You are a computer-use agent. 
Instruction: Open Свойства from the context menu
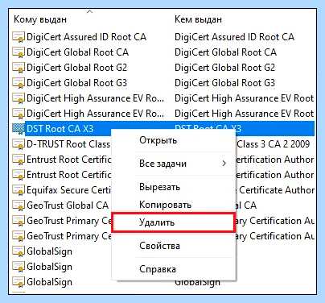point(159,246)
